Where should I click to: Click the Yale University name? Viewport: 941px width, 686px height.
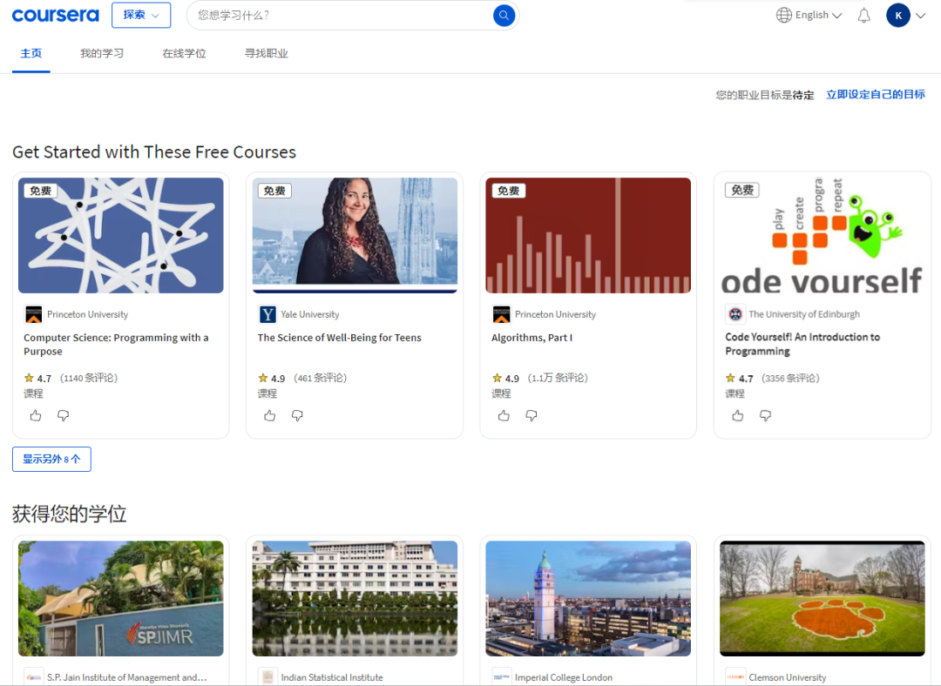pyautogui.click(x=309, y=314)
